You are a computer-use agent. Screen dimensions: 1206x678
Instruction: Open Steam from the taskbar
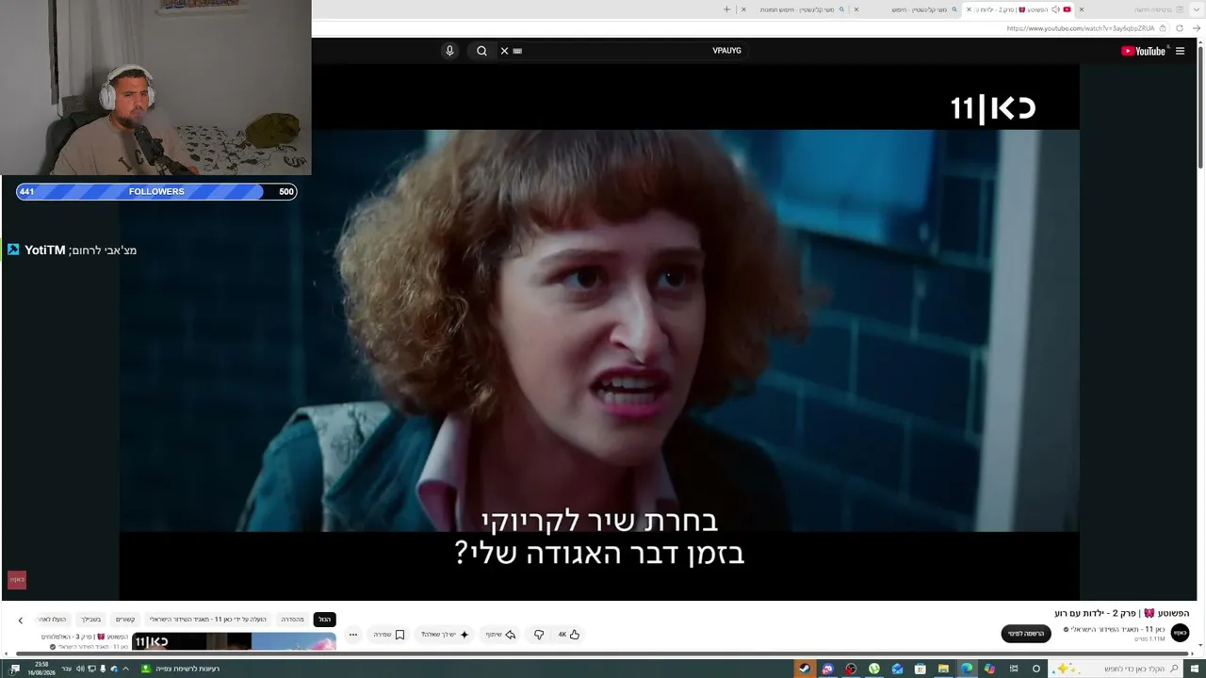click(805, 669)
